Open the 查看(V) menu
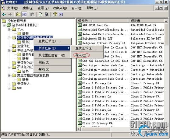Image resolution: width=170 pixels, height=139 pixels. coord(43,8)
